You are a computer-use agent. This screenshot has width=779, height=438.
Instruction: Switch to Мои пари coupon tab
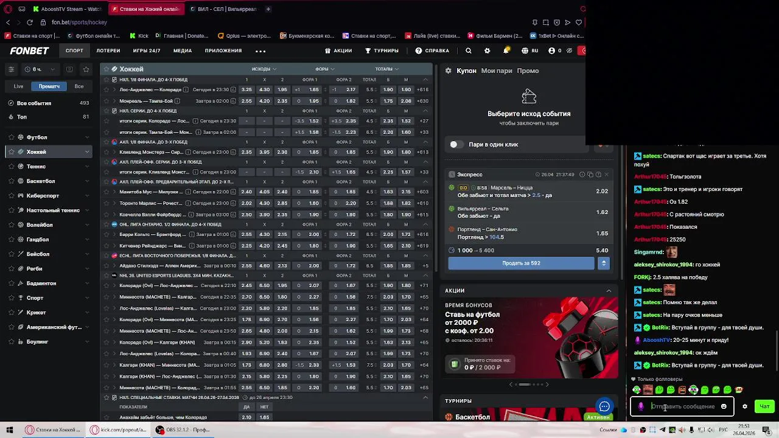pyautogui.click(x=497, y=71)
